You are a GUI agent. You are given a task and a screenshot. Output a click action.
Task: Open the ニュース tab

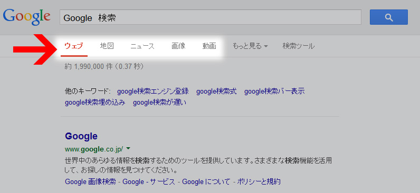(x=142, y=46)
